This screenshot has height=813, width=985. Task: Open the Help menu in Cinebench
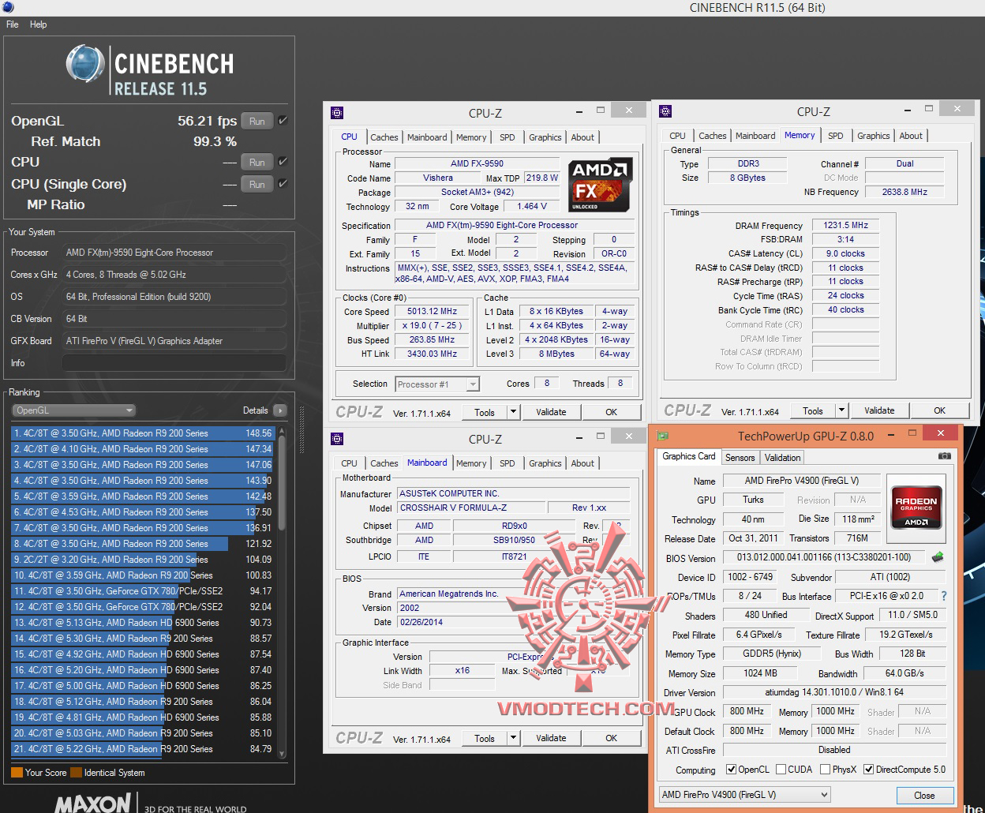[39, 24]
